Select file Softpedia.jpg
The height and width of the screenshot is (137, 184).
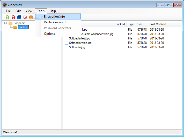pos(77,47)
